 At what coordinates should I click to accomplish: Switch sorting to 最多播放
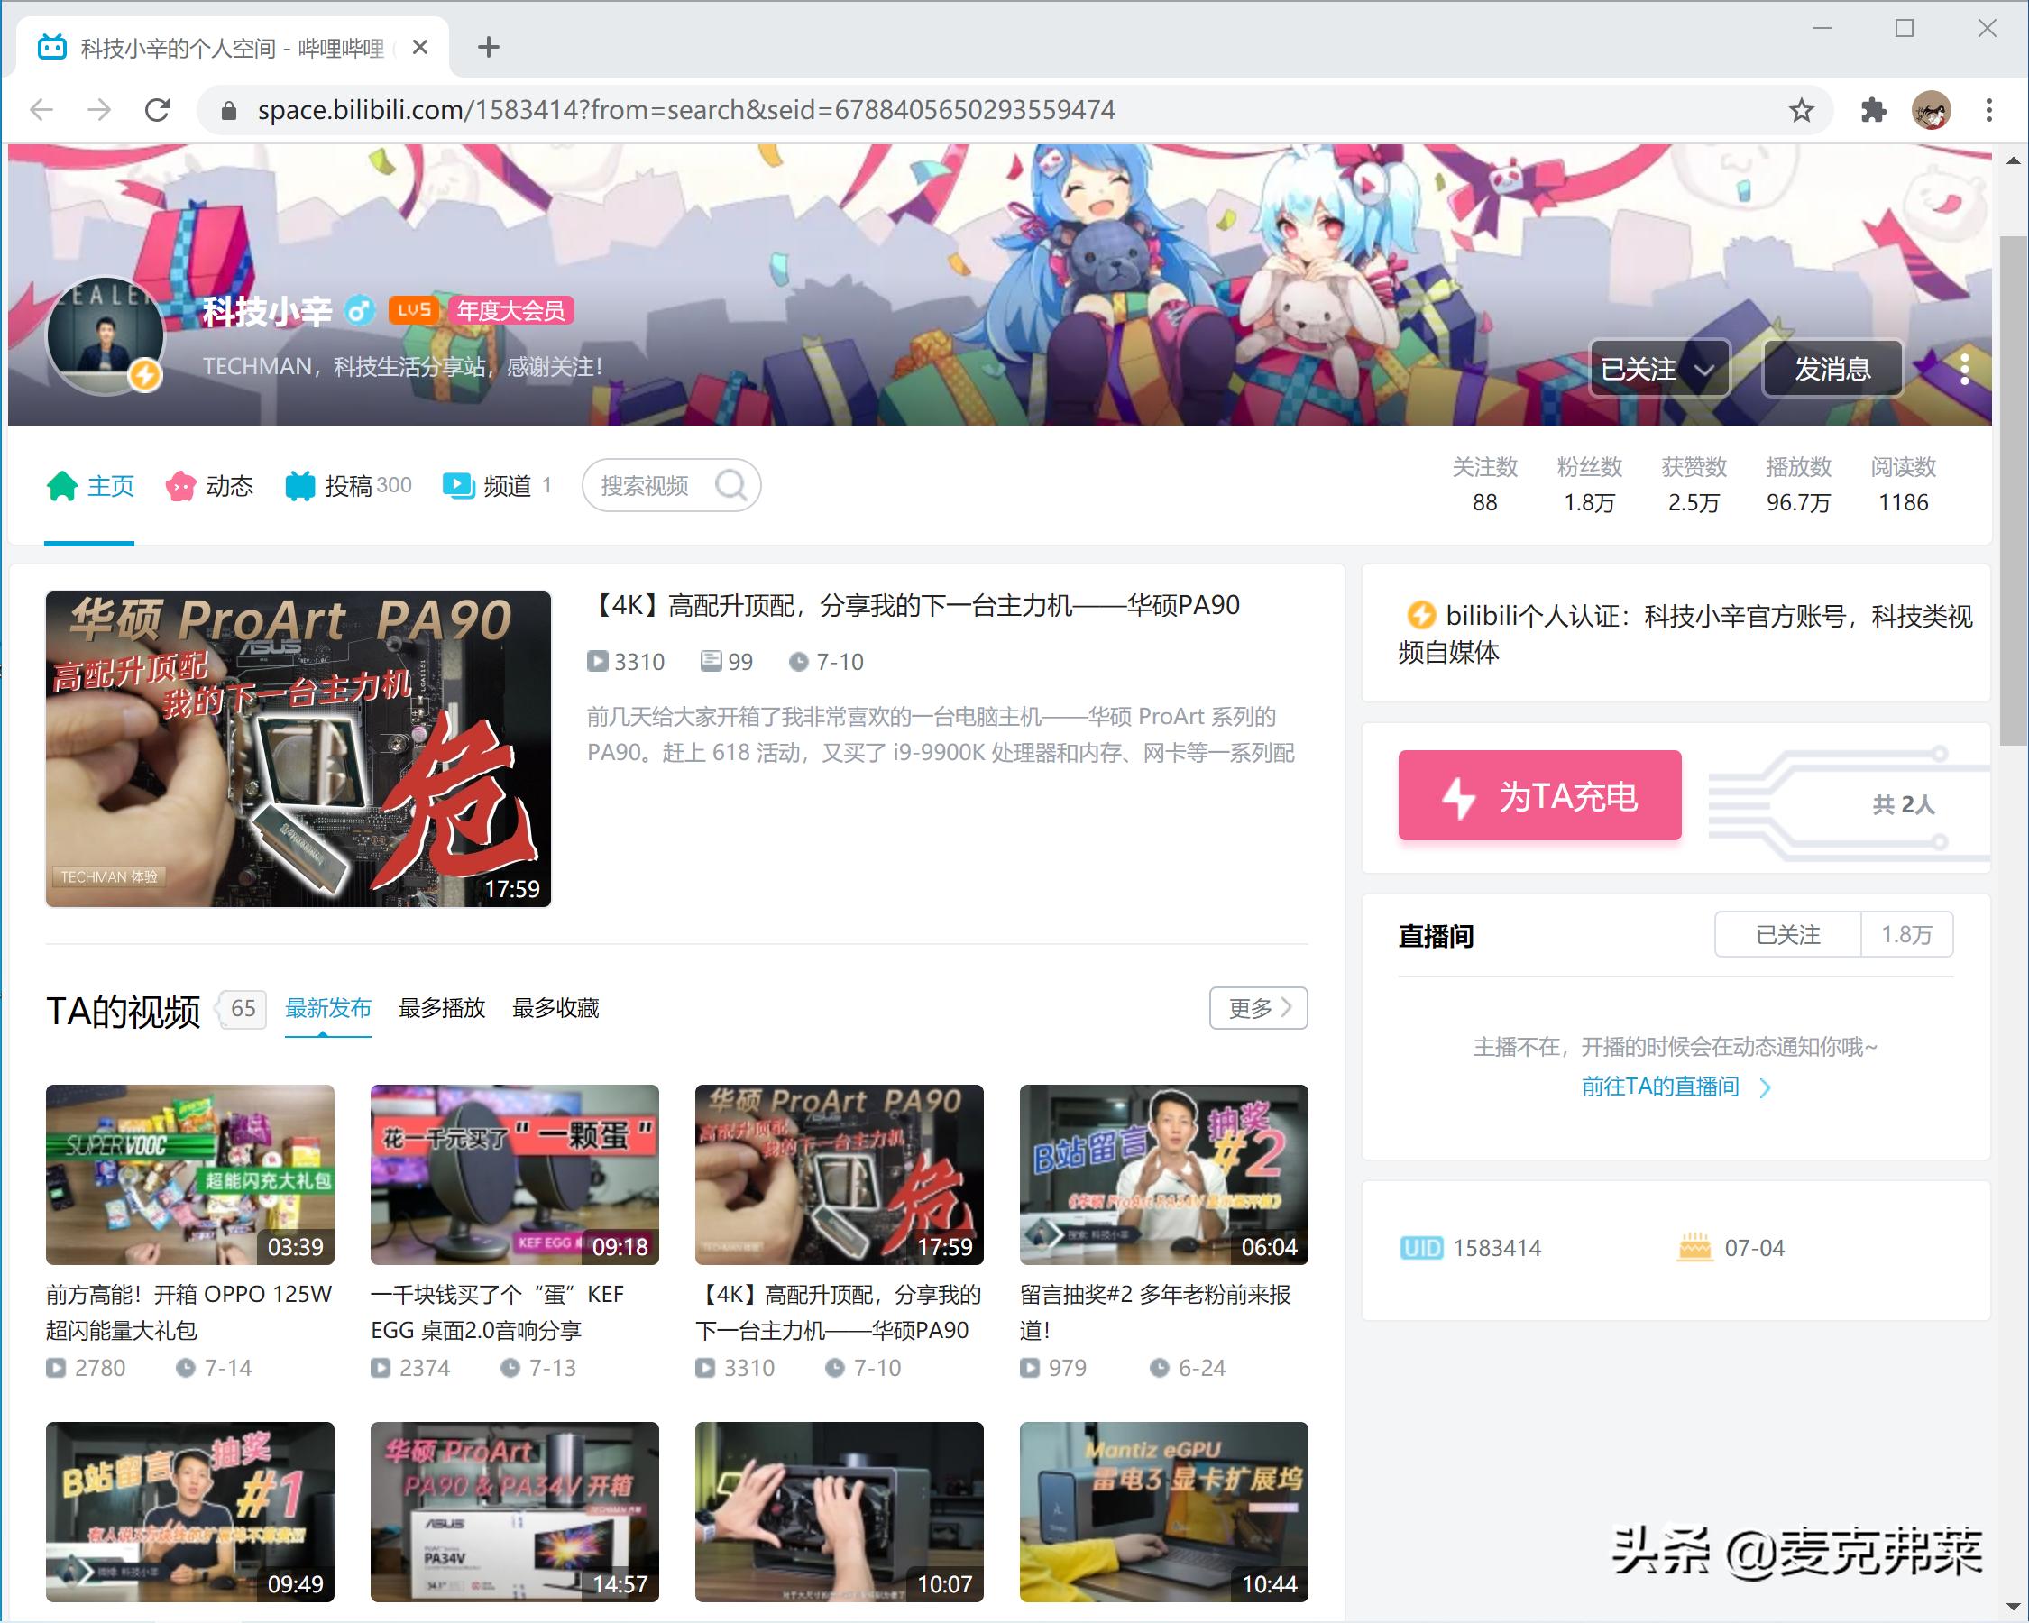(441, 1008)
